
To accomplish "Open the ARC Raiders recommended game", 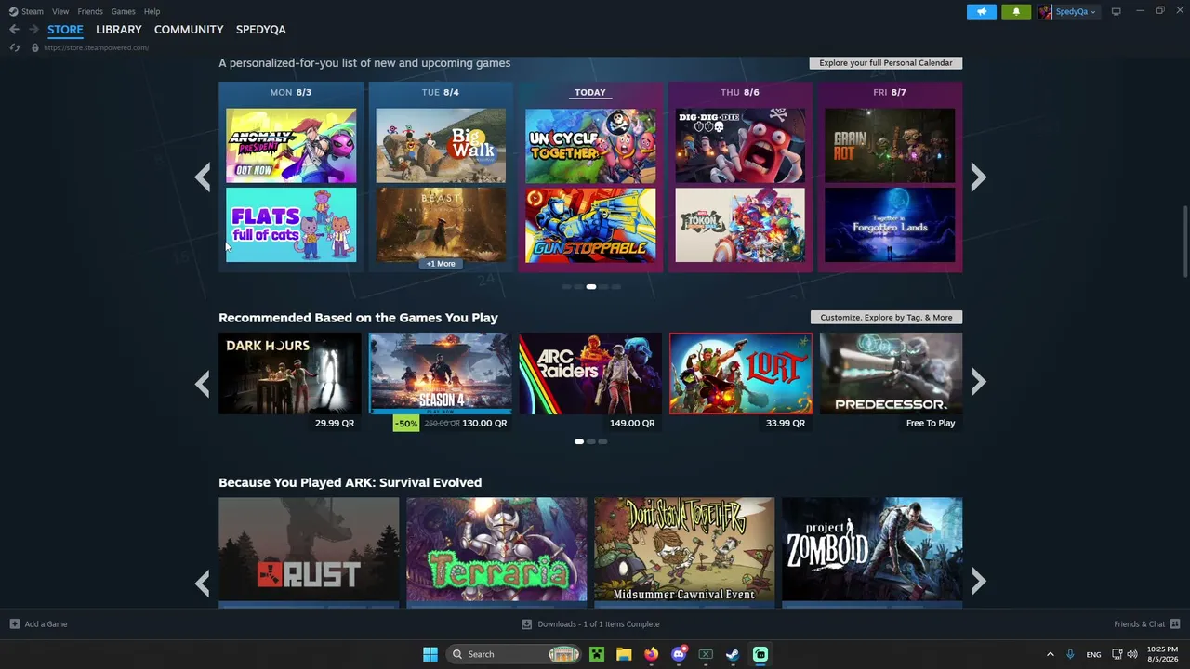I will pos(590,374).
